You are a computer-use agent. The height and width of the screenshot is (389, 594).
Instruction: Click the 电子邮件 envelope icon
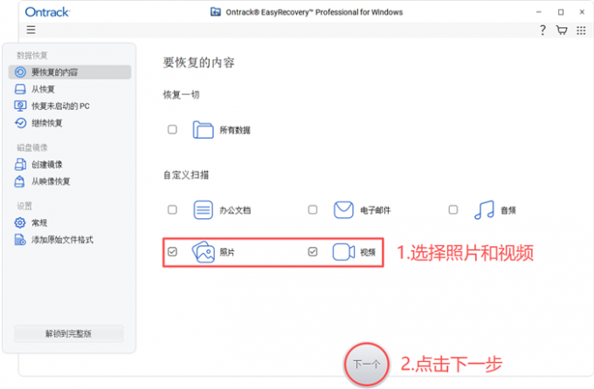(343, 210)
